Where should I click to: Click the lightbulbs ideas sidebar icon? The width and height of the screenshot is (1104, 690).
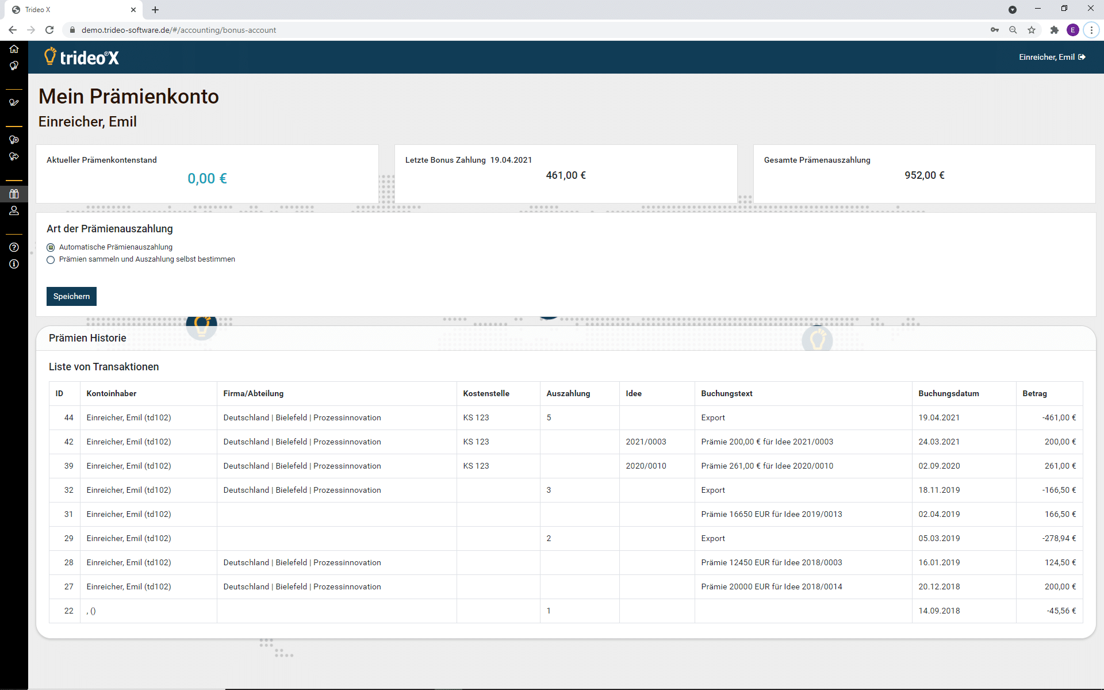(14, 66)
